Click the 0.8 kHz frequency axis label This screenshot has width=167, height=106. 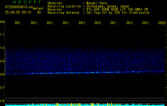[x=2, y=74]
